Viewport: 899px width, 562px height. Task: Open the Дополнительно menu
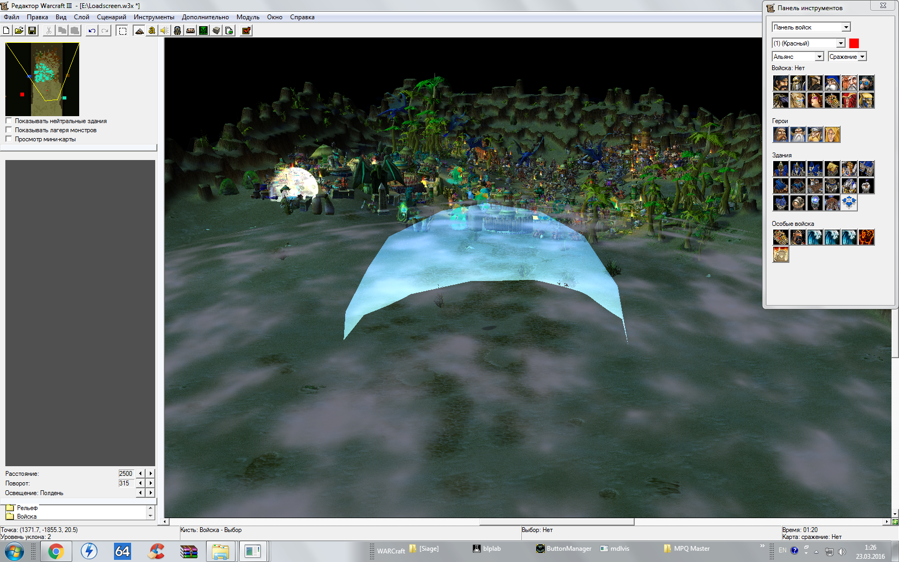(205, 17)
